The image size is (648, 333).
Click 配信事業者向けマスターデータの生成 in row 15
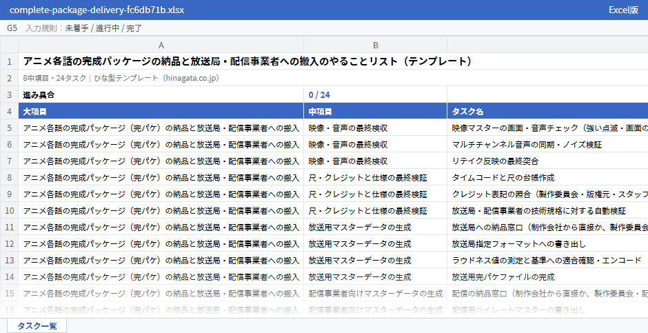375,293
